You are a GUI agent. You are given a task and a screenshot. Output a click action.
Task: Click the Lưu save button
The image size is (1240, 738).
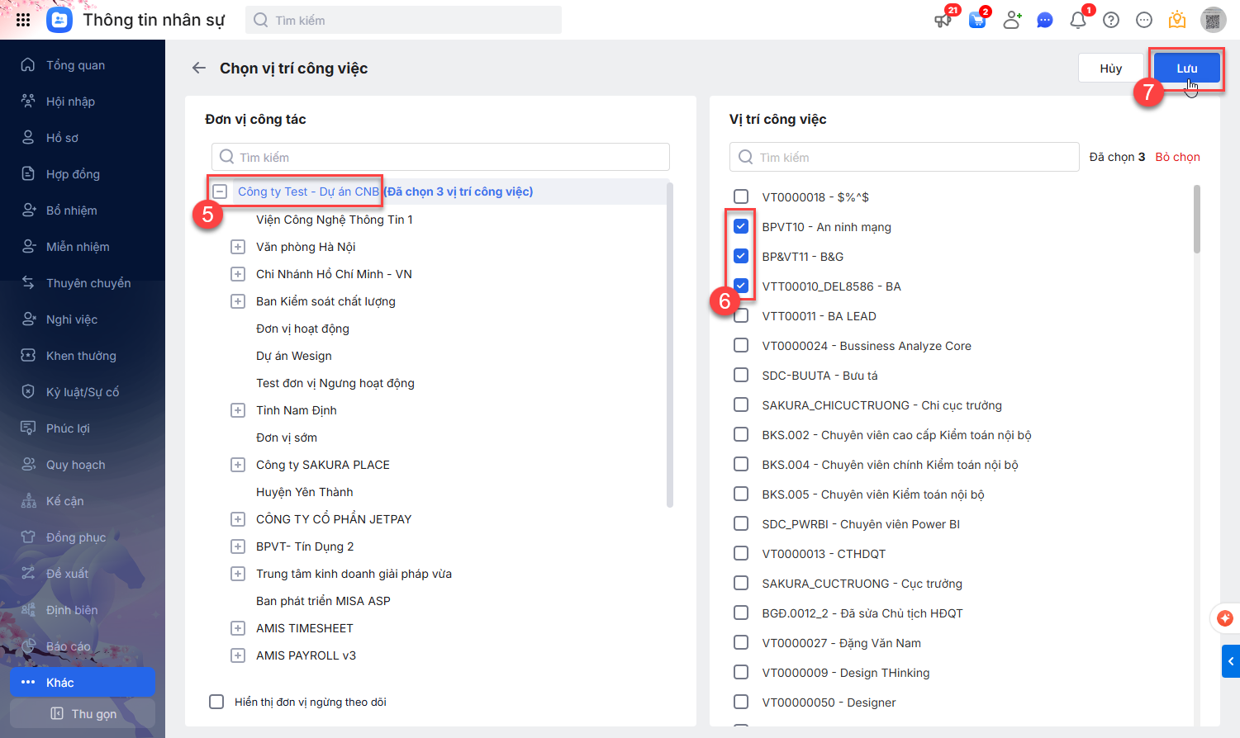[1186, 69]
